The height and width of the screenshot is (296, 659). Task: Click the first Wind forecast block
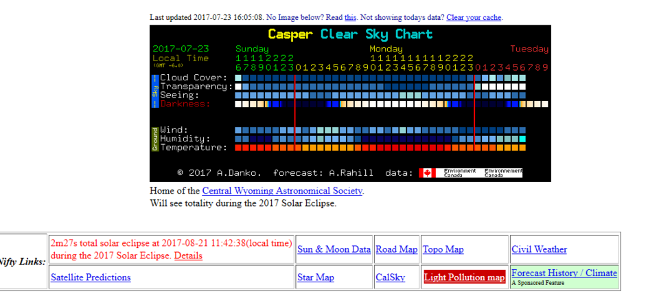[238, 130]
